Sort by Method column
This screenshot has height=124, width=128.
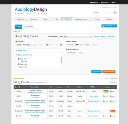coord(80,87)
